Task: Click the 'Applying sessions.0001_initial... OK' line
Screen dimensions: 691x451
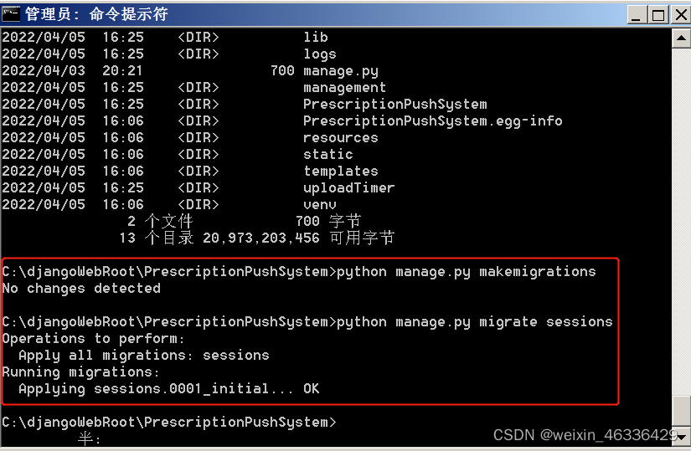Action: coord(168,389)
